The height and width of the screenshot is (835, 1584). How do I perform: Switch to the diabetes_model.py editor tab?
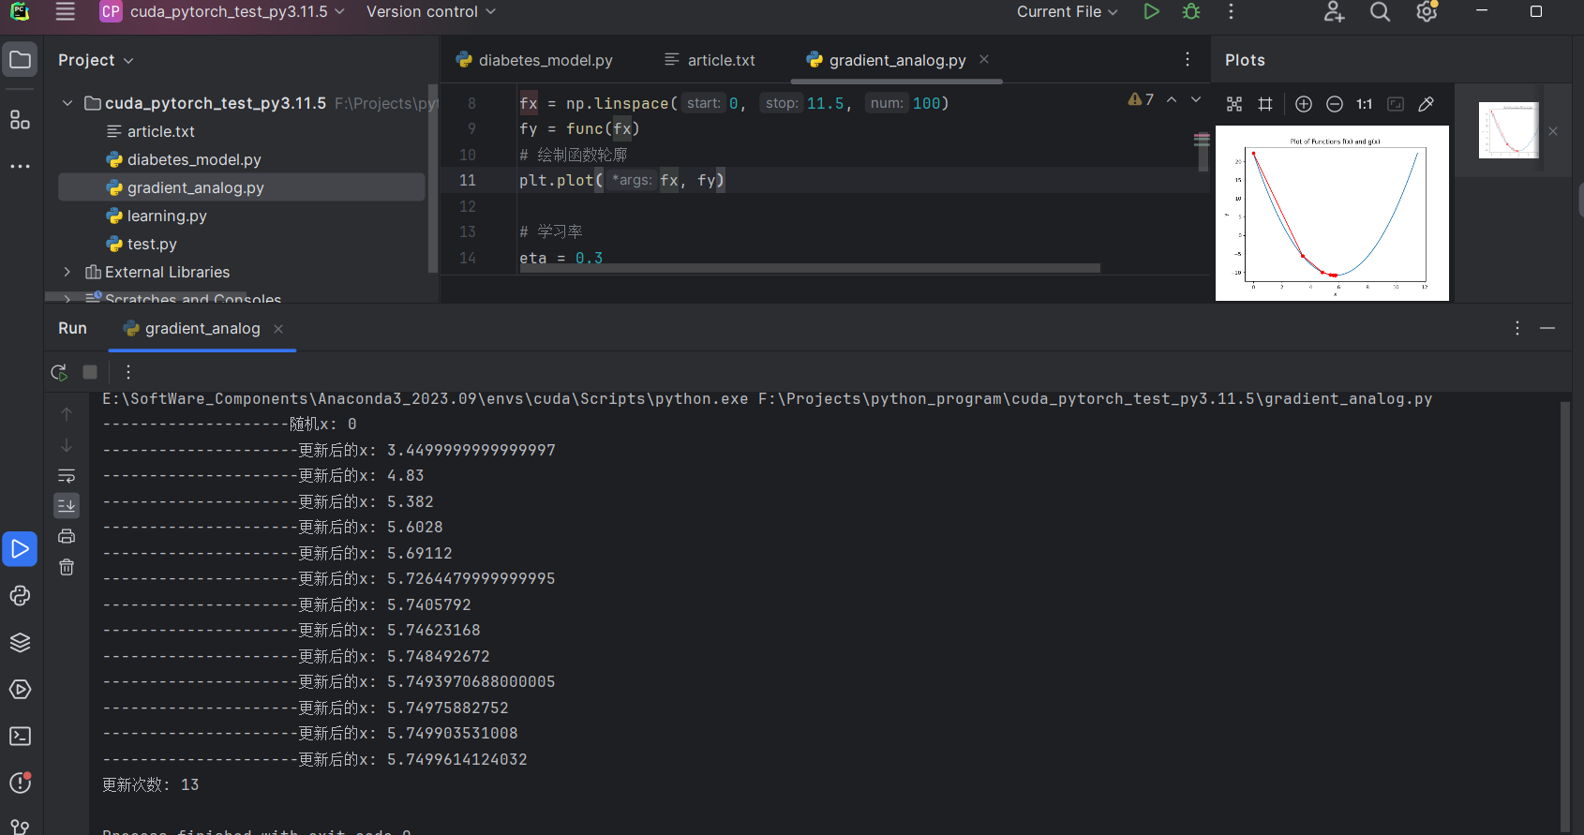pos(534,60)
